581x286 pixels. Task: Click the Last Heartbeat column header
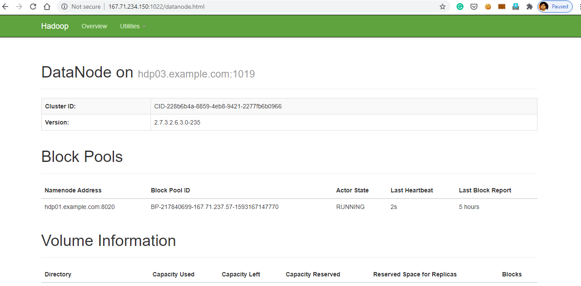(412, 190)
